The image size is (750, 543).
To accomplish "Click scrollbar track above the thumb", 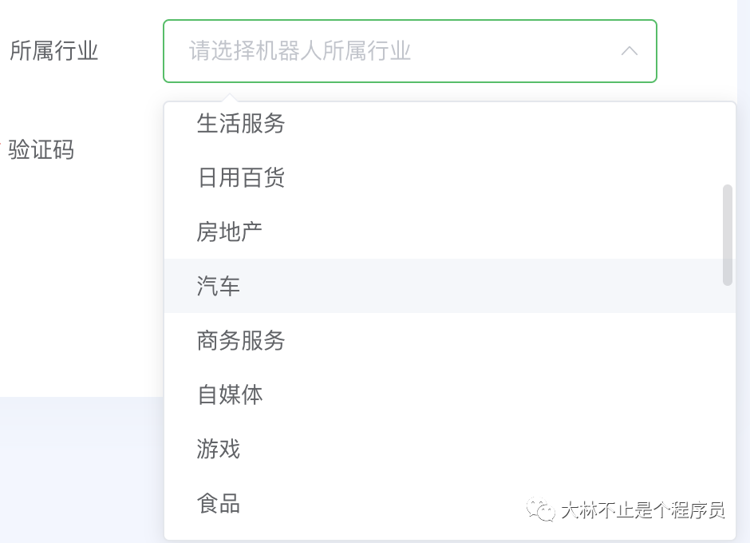I will coord(727,144).
